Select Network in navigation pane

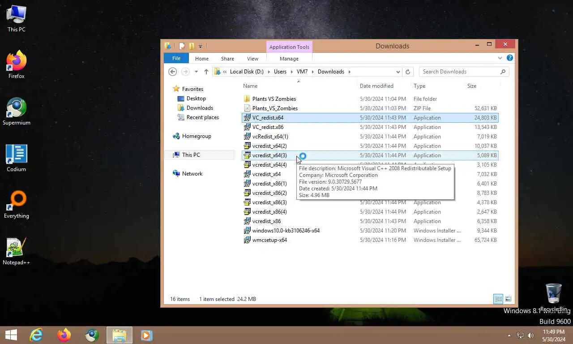192,174
